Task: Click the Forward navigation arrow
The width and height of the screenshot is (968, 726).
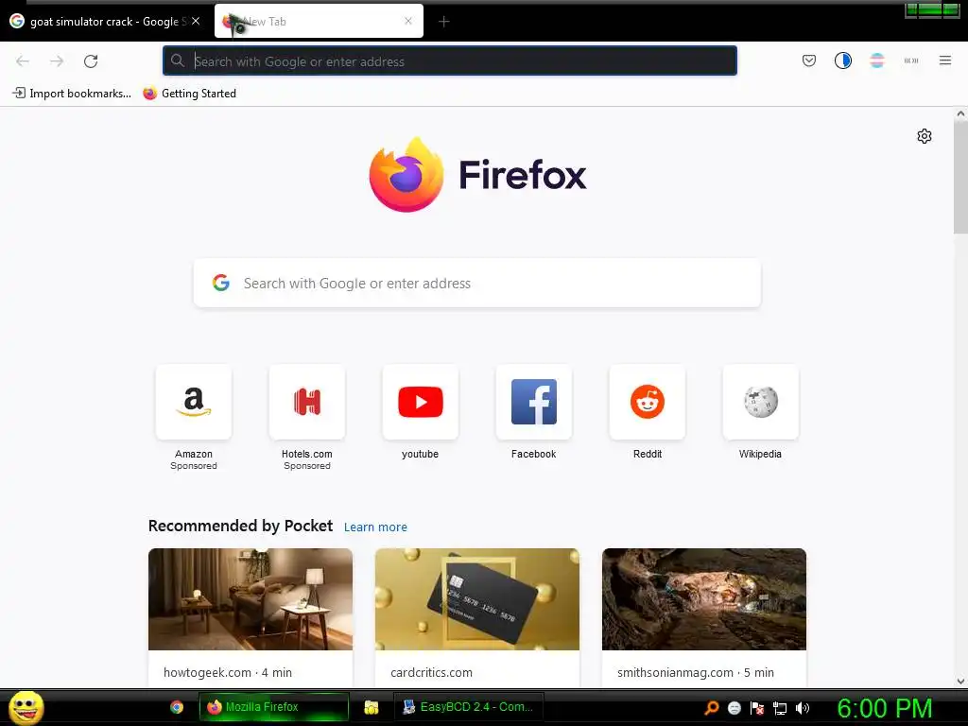Action: point(57,61)
